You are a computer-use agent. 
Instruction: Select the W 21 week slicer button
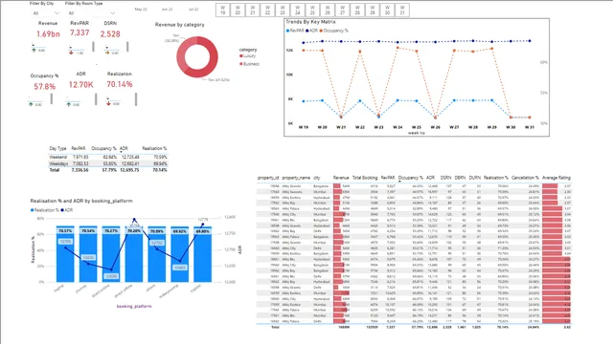(253, 11)
